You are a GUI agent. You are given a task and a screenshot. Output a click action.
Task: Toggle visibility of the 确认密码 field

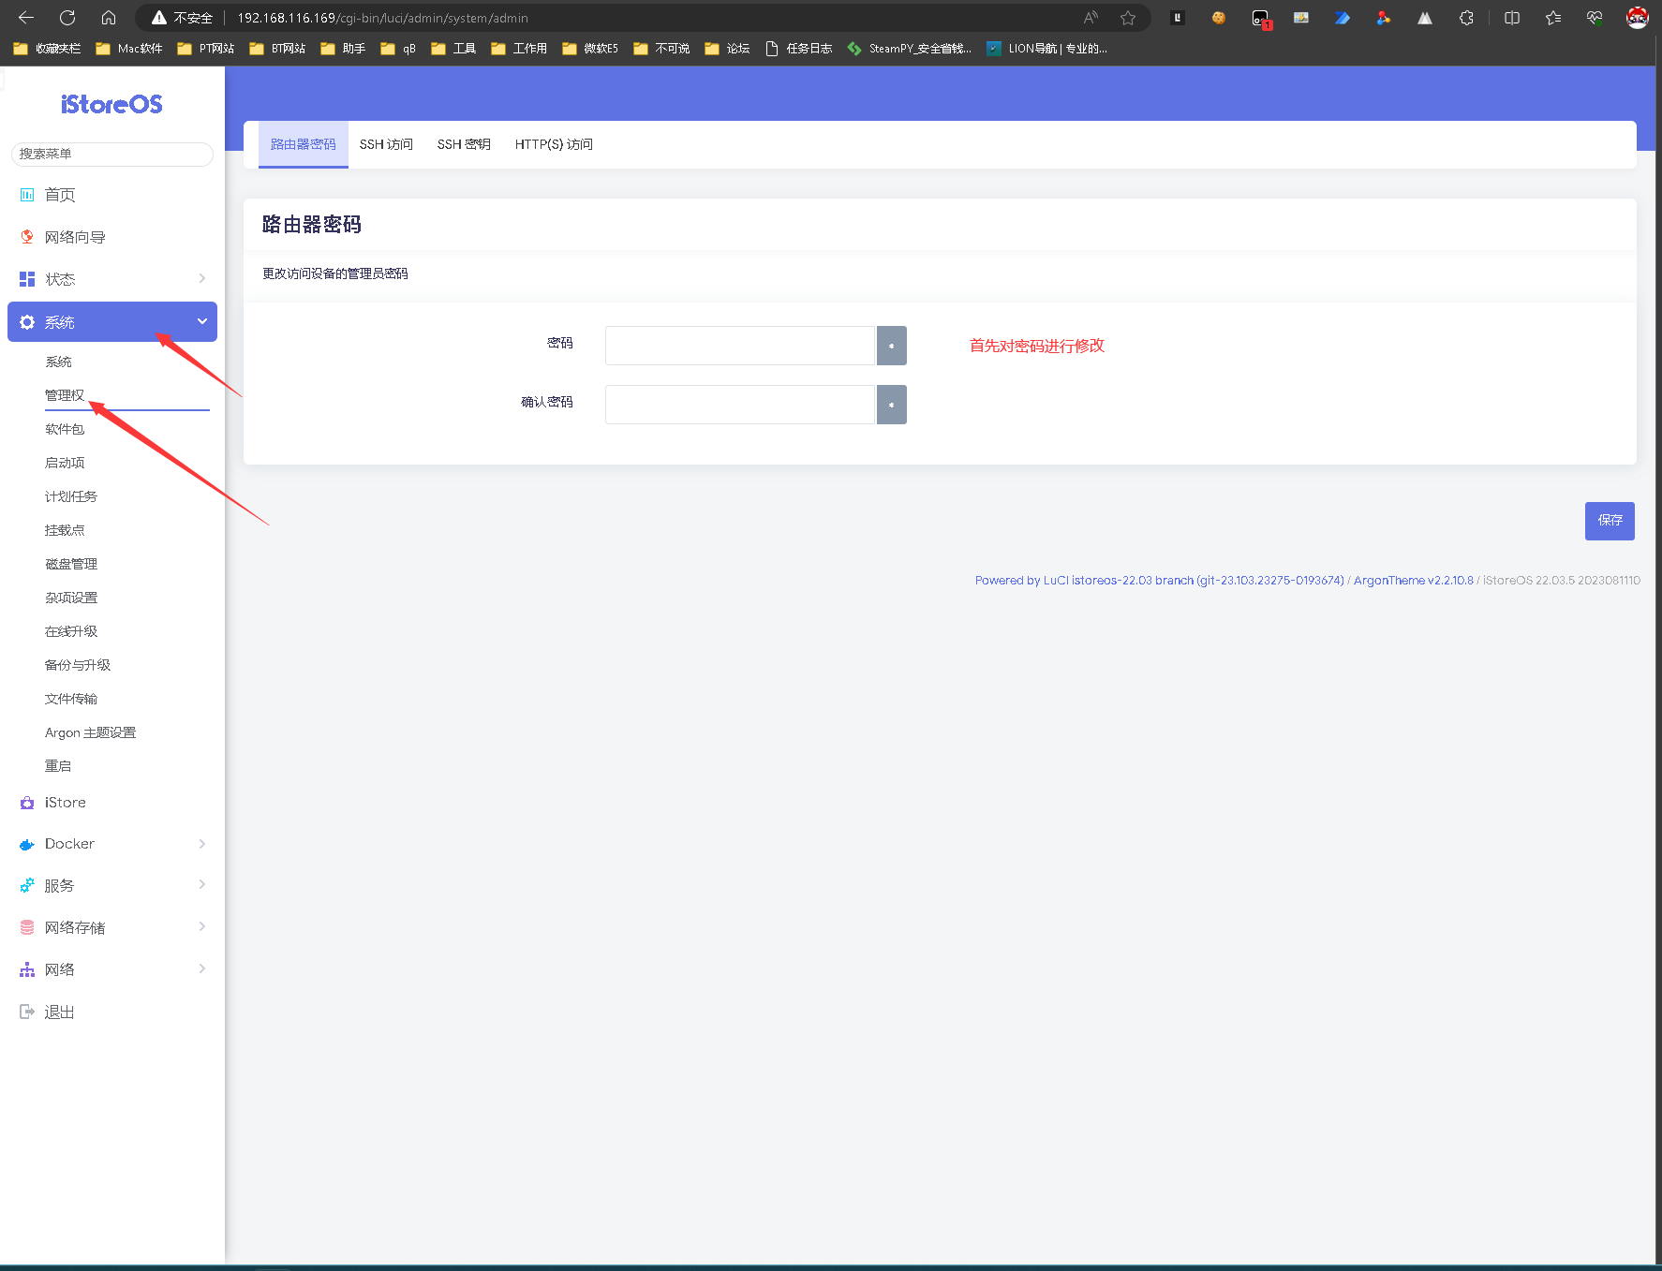click(891, 405)
